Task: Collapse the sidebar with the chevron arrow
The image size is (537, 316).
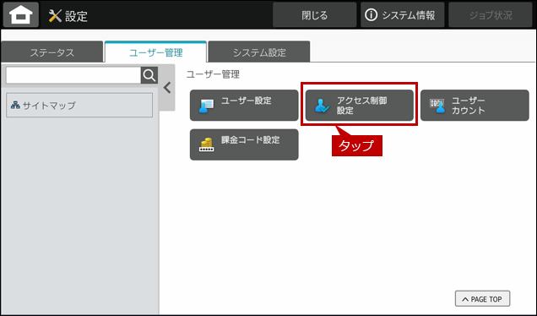Action: [x=167, y=88]
